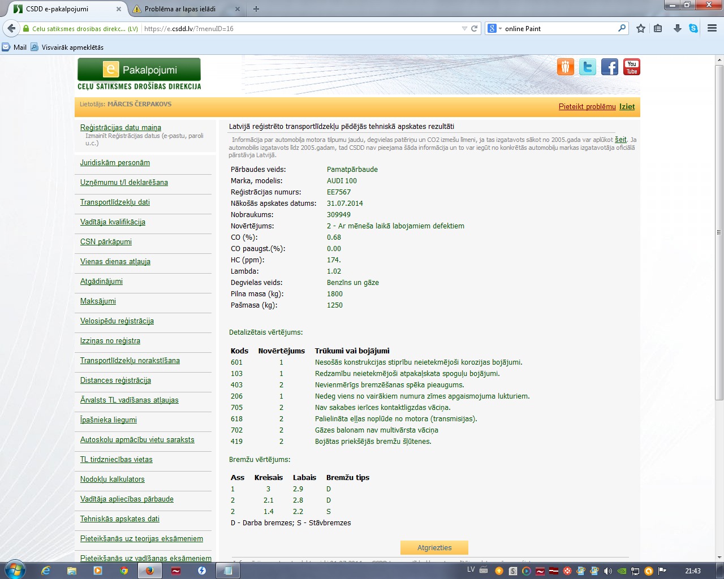Open the YouTube social icon

pos(631,67)
